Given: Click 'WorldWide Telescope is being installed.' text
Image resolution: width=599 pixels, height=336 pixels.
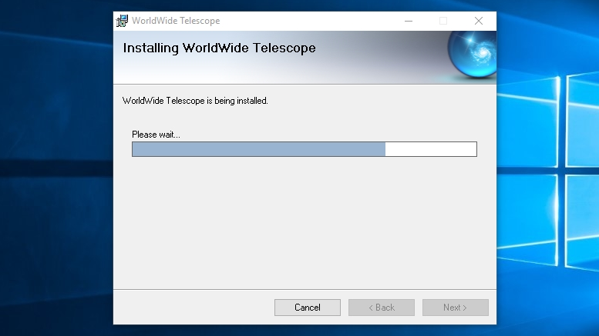Looking at the screenshot, I should (195, 101).
